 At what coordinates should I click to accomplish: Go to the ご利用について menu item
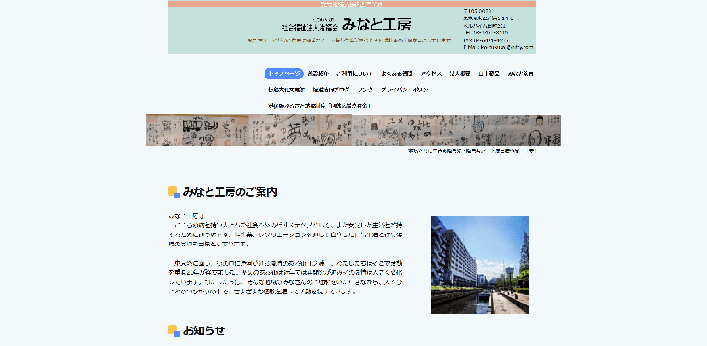pos(354,74)
